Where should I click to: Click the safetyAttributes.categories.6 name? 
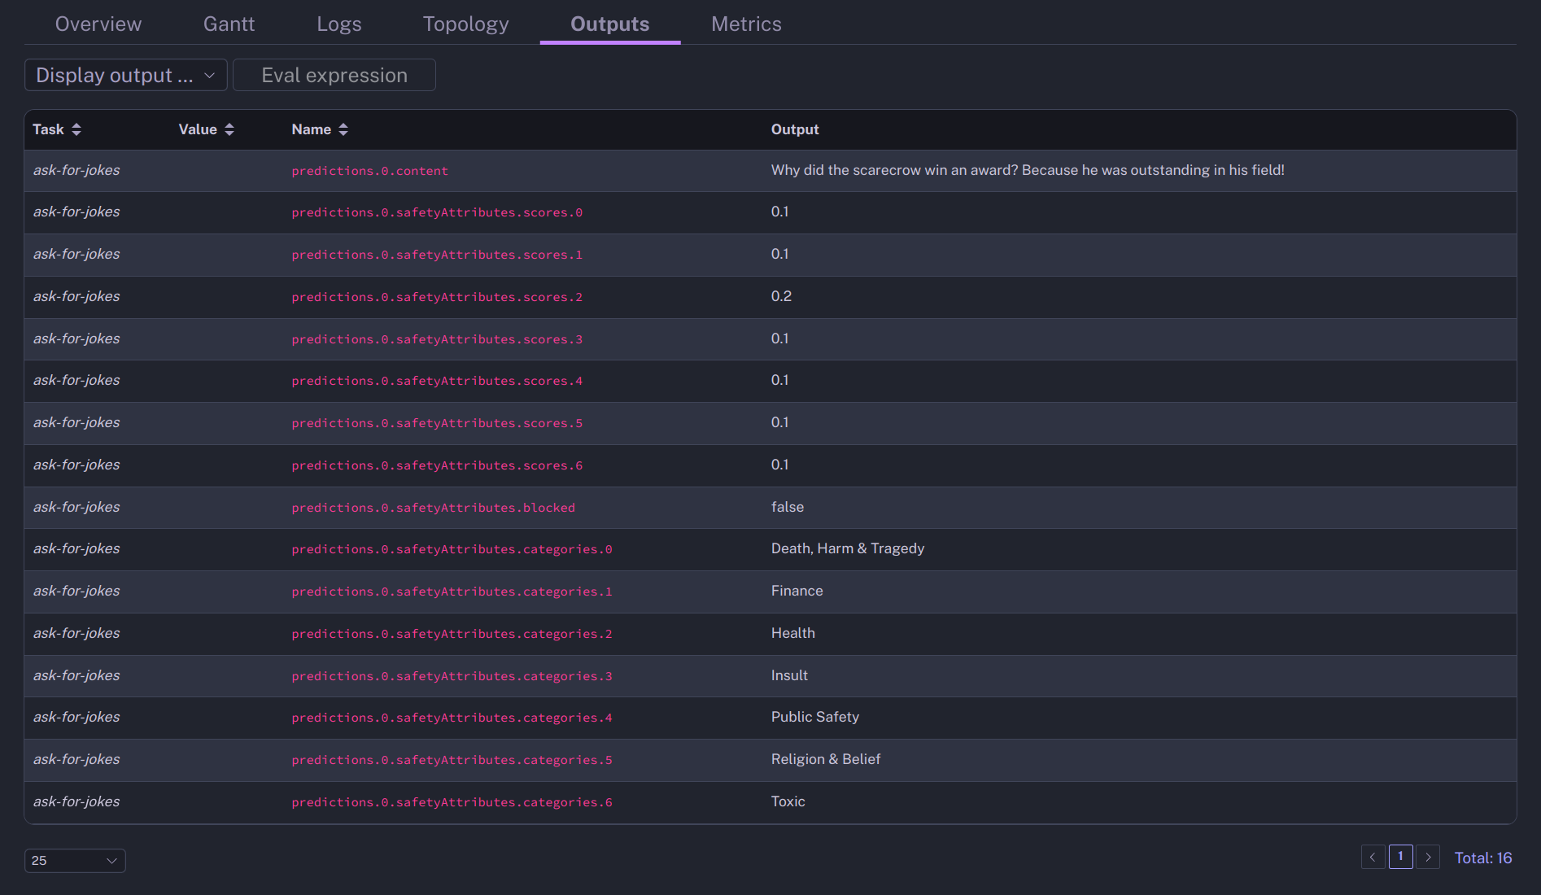(x=452, y=802)
